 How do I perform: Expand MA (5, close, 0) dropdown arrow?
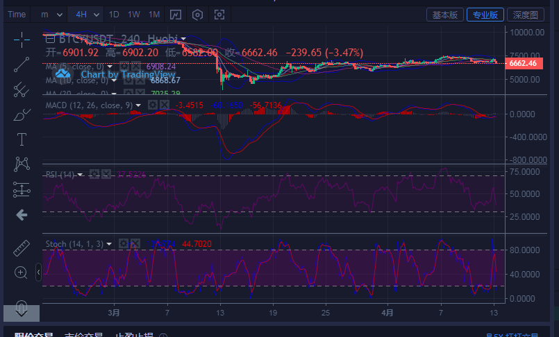coord(110,67)
